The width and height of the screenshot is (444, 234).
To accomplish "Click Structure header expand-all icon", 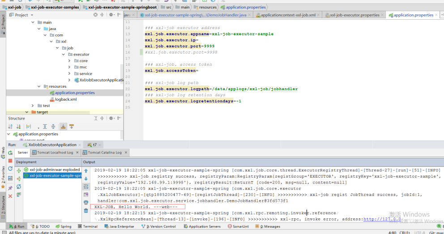I will tap(96, 118).
